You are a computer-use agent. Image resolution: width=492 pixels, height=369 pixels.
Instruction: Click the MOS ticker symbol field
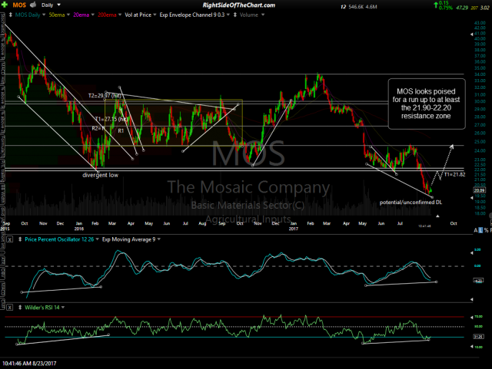[x=19, y=5]
